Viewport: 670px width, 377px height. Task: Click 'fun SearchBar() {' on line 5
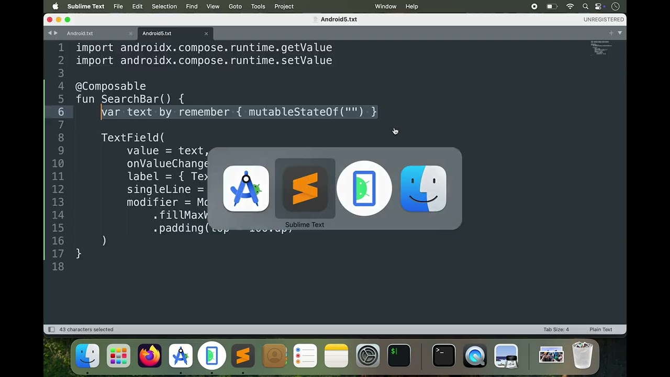coord(130,99)
